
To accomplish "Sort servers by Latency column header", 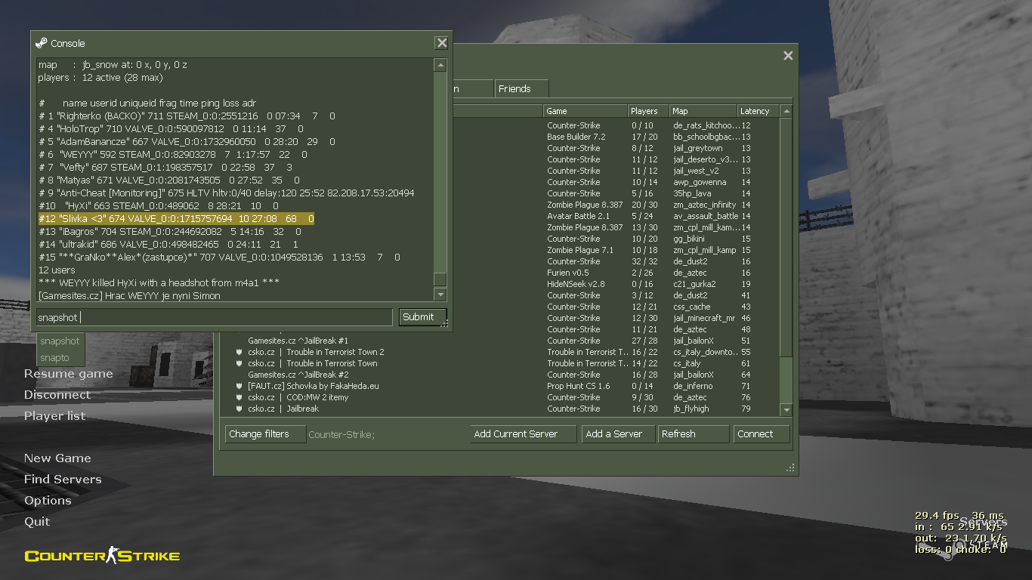I will pos(759,111).
